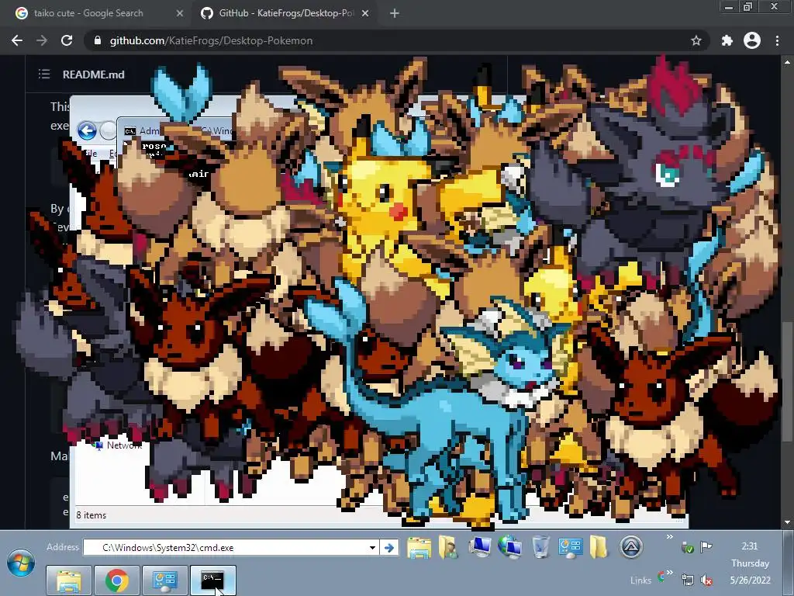Reload the GitHub page

click(x=67, y=40)
